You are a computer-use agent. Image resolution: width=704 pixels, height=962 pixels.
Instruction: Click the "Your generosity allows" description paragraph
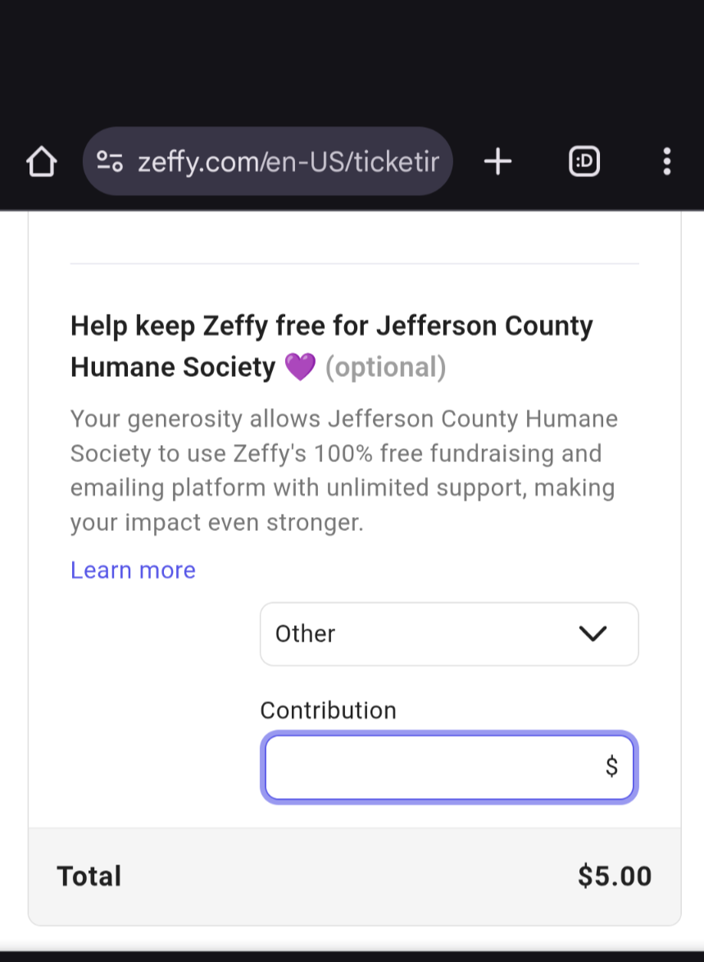pos(343,470)
